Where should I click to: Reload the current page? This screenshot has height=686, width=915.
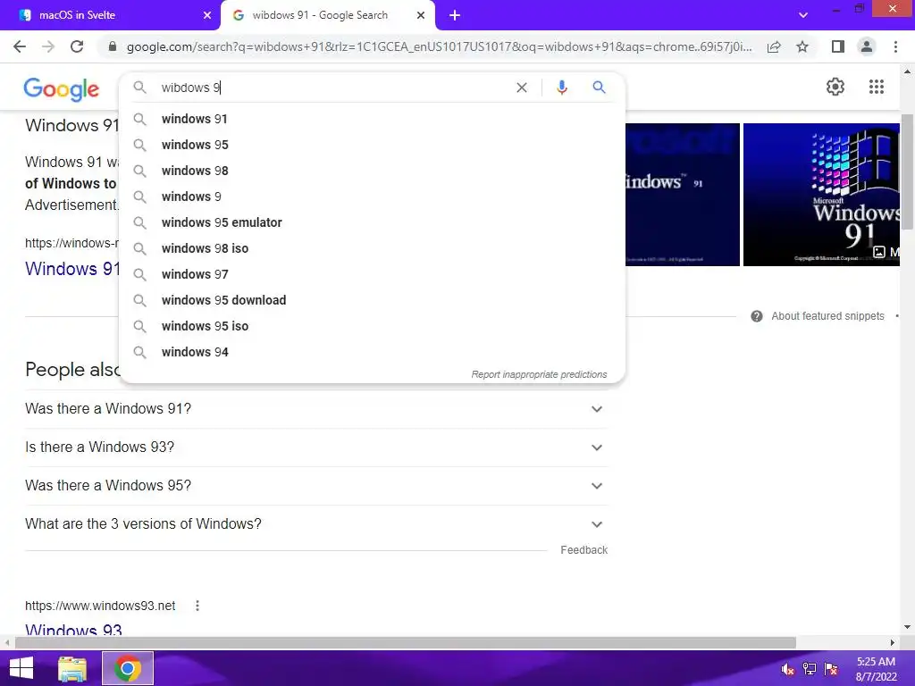(x=77, y=46)
